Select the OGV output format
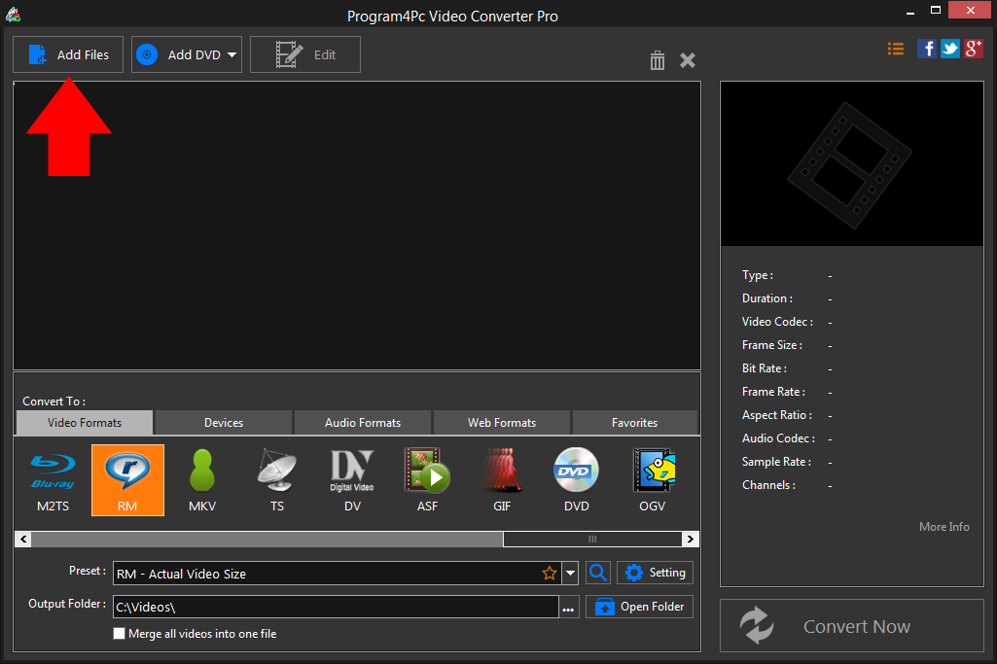 (652, 479)
